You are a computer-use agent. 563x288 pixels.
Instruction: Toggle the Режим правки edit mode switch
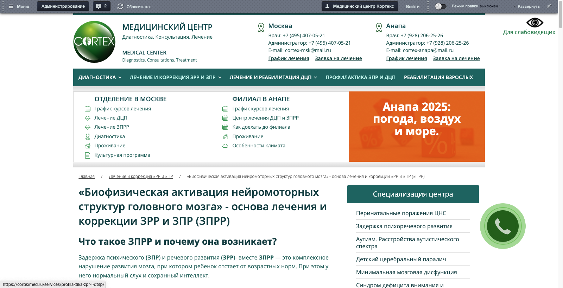click(x=441, y=6)
